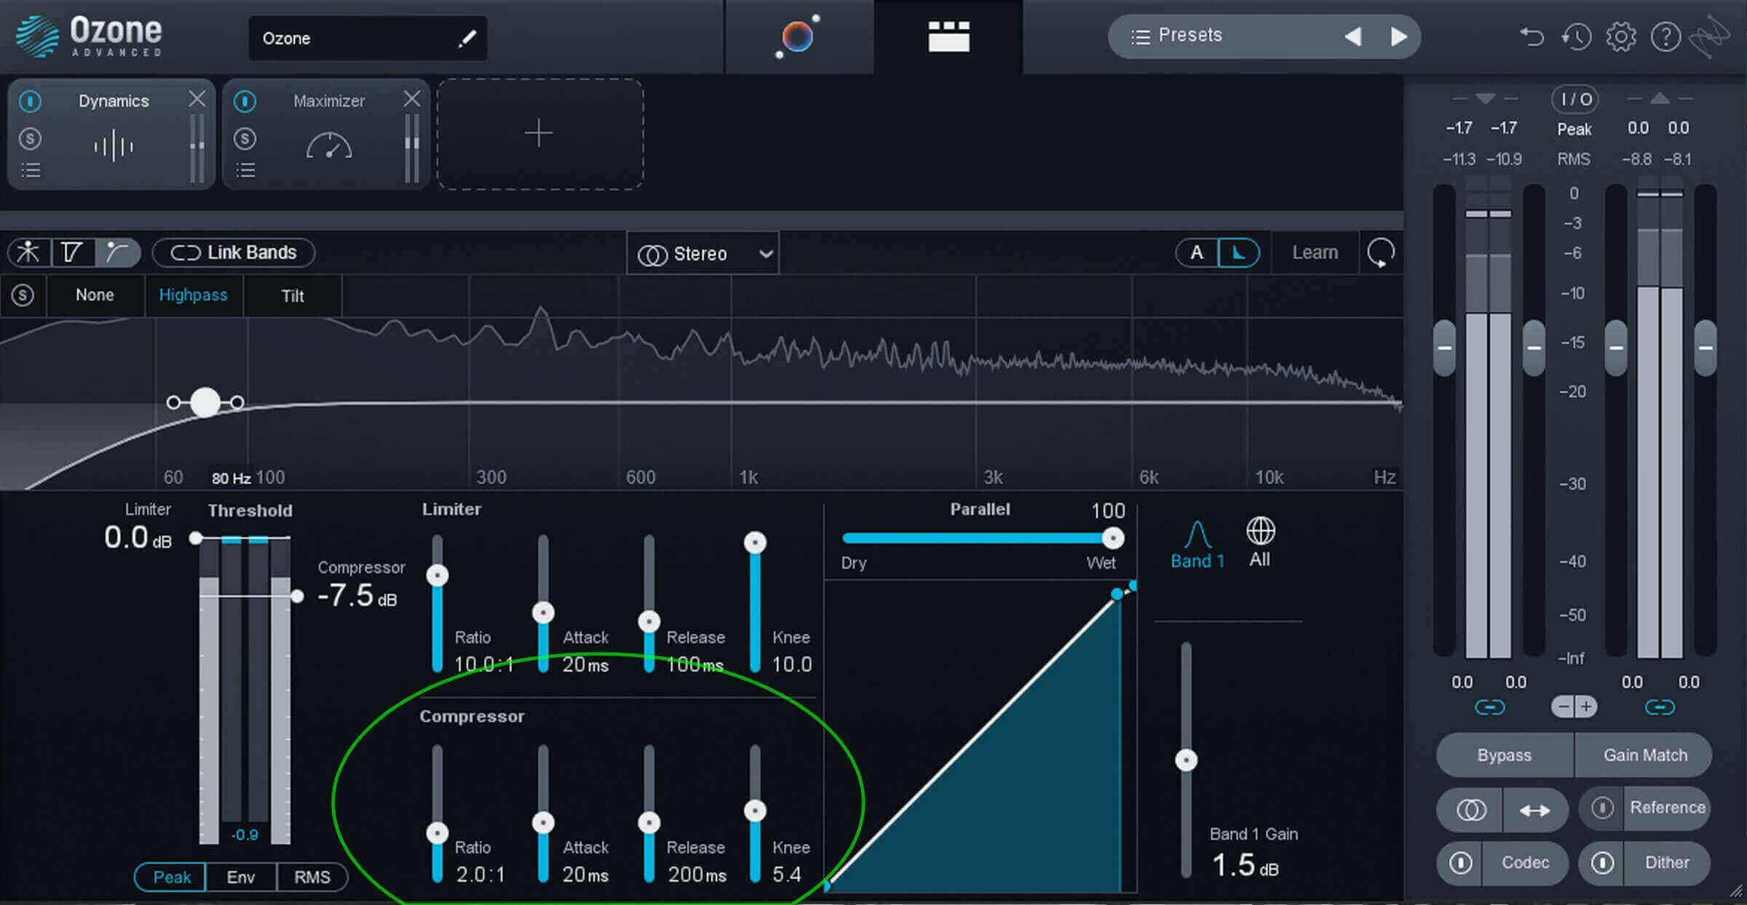Solo the detection filter S button

click(x=23, y=295)
